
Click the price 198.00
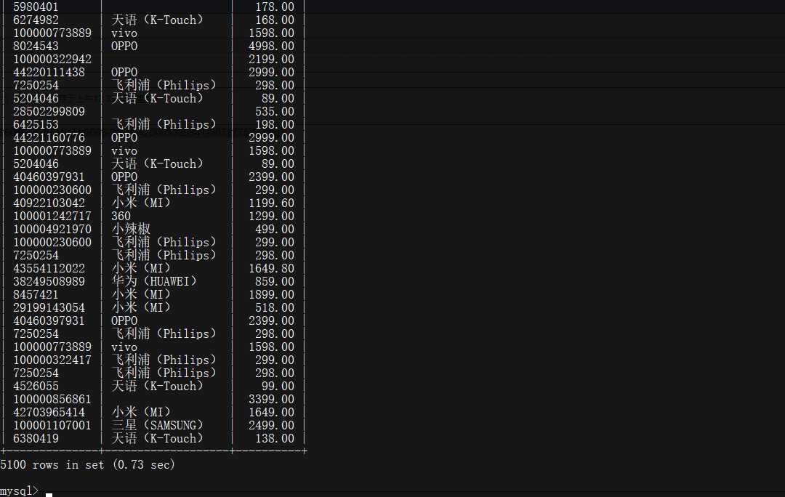[274, 125]
